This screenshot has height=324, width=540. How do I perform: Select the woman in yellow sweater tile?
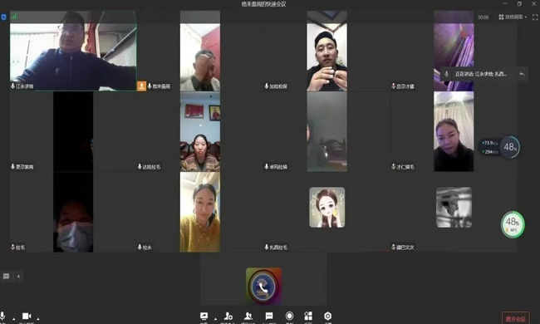pos(200,212)
